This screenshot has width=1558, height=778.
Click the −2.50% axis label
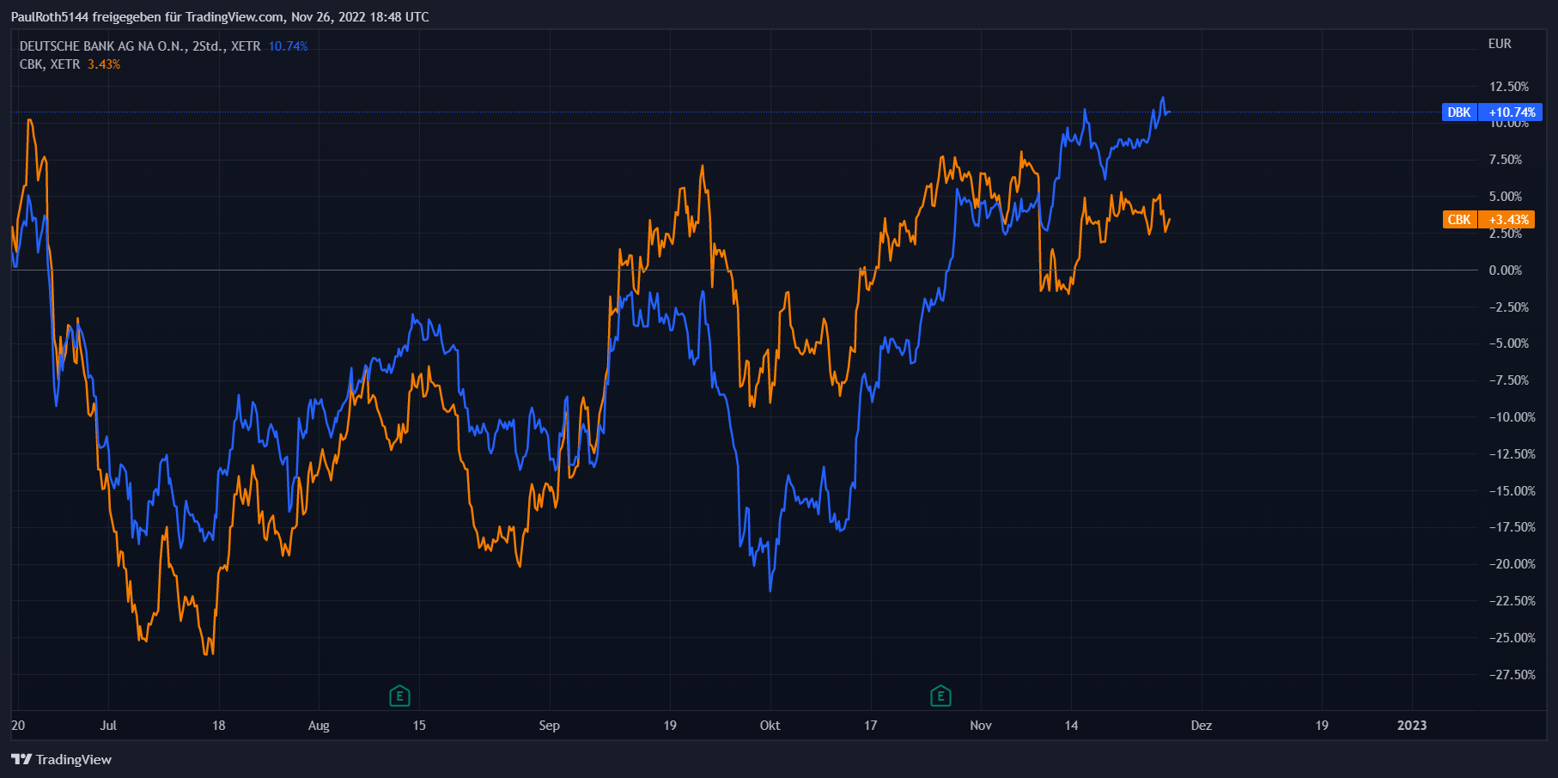tap(1509, 307)
